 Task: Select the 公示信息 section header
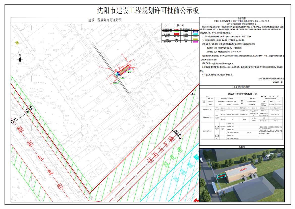(x=242, y=18)
